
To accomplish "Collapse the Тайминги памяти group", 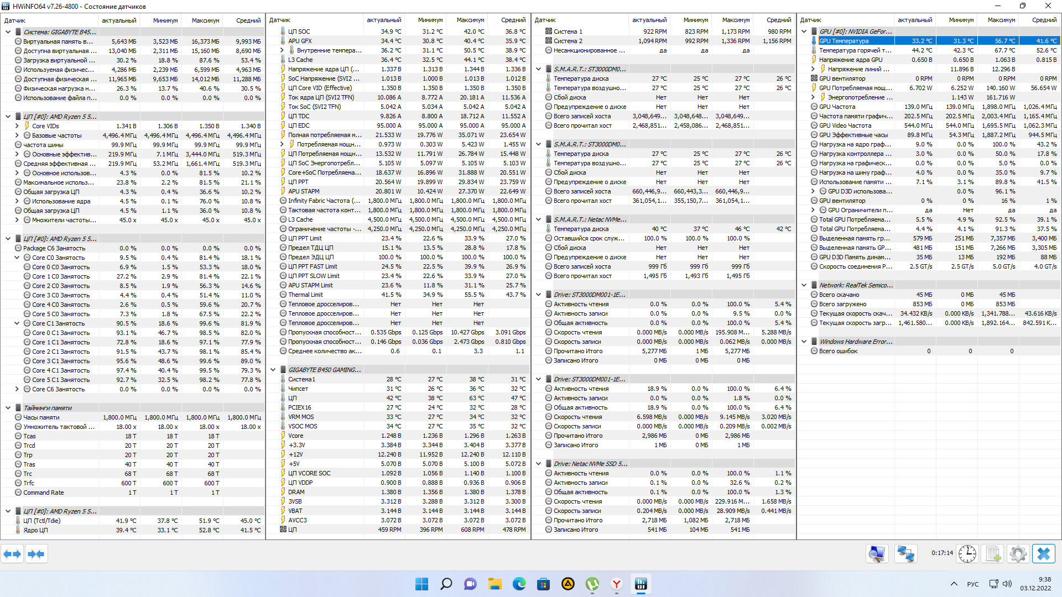I will 8,408.
